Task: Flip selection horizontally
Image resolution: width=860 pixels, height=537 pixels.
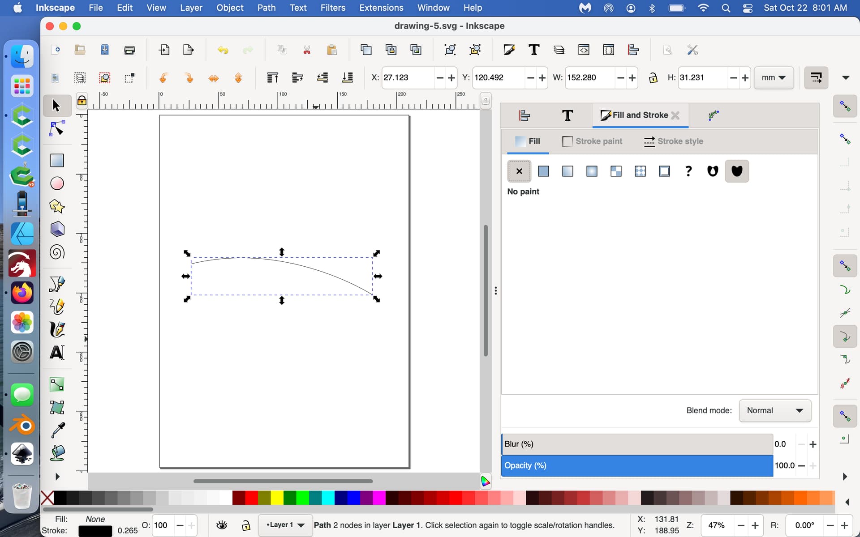Action: (x=214, y=78)
